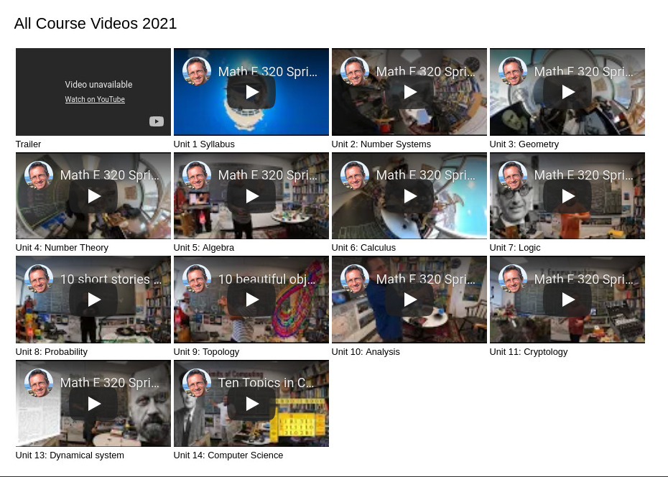This screenshot has height=477, width=668.
Task: Click channel avatar on Unit 13 Dynamical system video
Action: tap(39, 383)
